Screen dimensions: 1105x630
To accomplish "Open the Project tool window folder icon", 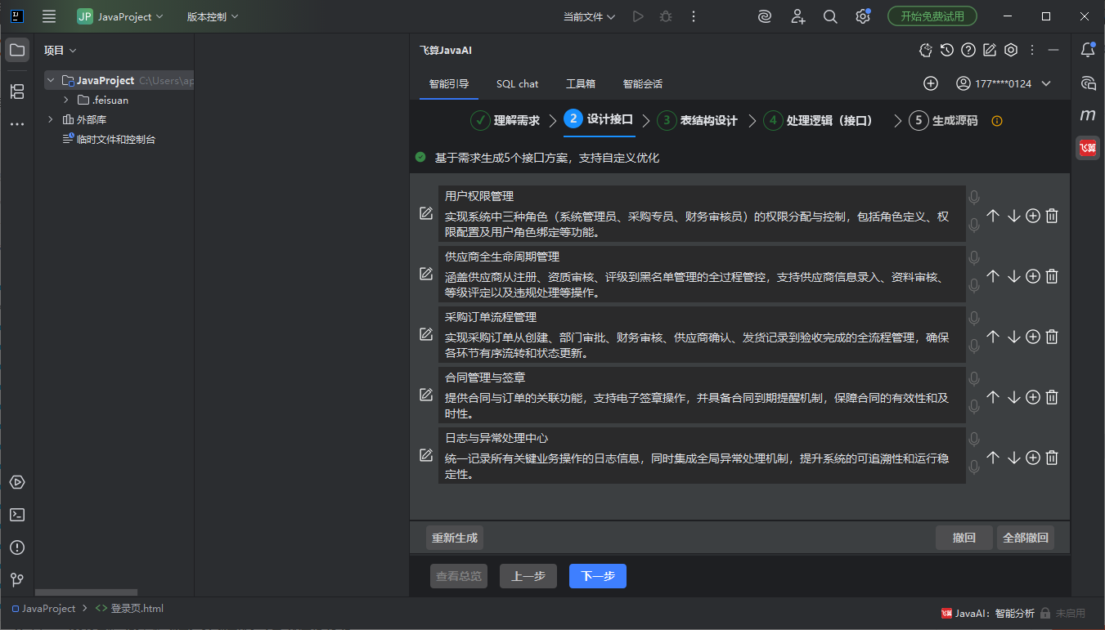I will [17, 50].
